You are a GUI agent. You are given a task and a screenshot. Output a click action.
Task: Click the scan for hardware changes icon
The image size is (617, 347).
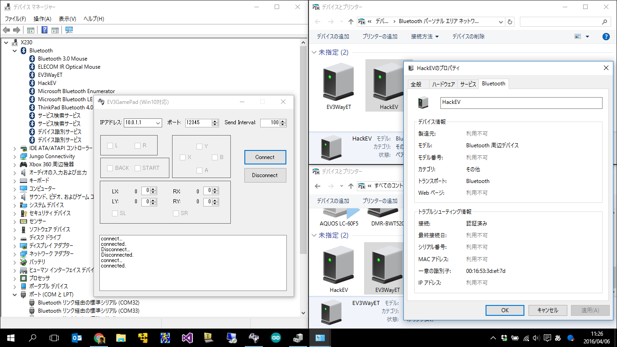tap(69, 30)
